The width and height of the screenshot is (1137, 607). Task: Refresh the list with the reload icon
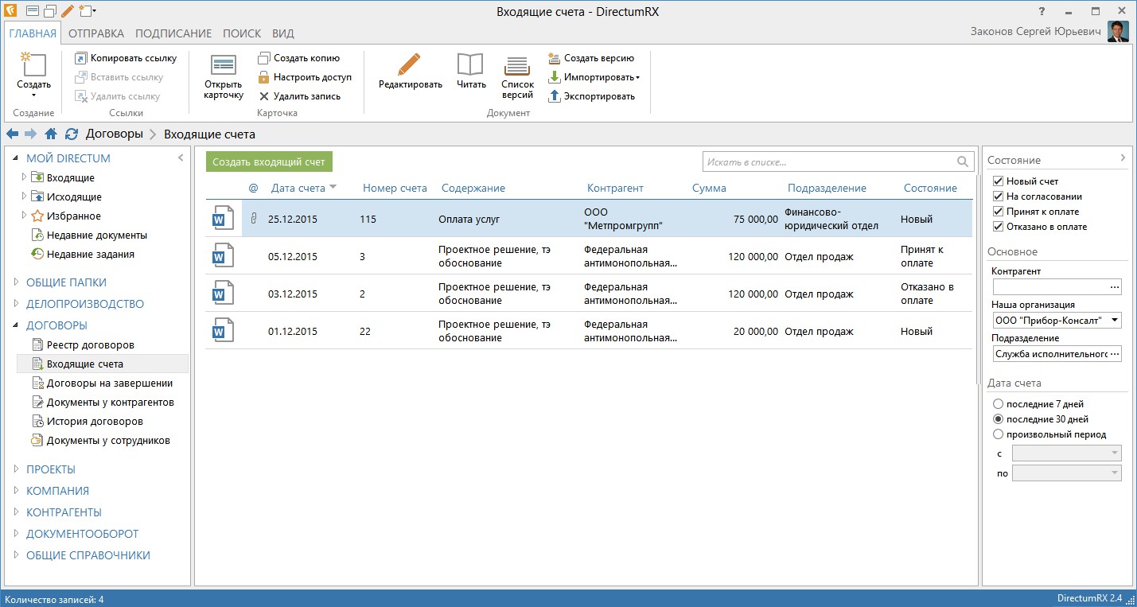point(72,134)
